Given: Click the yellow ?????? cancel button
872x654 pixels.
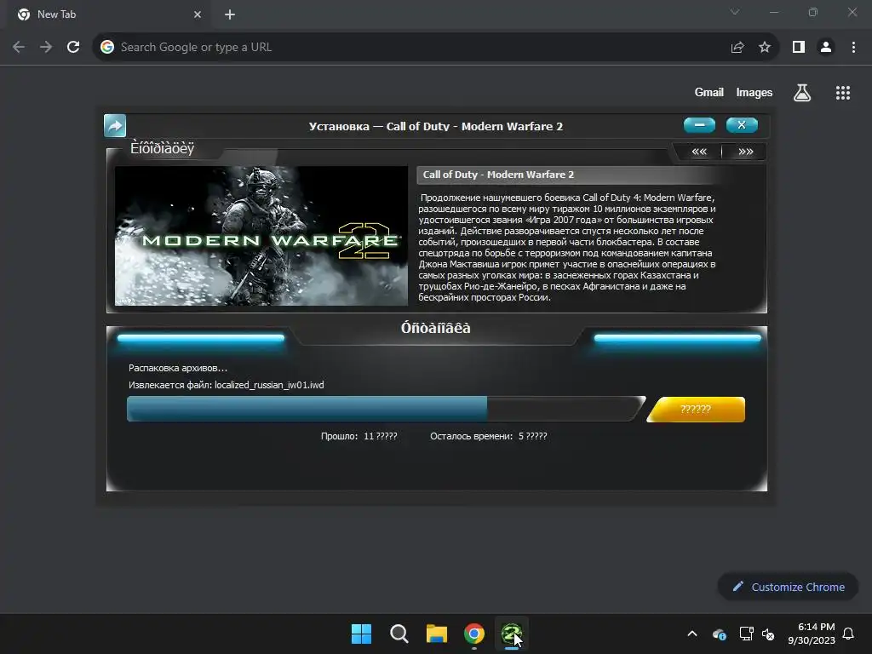Looking at the screenshot, I should click(x=696, y=410).
